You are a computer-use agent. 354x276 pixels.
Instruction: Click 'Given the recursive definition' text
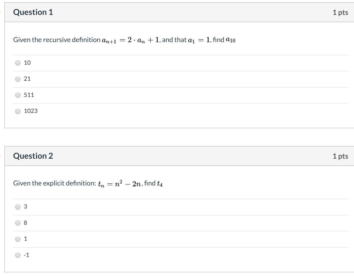pyautogui.click(x=57, y=40)
